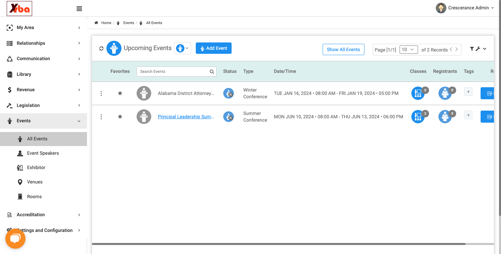Click the status icon for the Winter Conference event
501x254 pixels.
[x=229, y=93]
